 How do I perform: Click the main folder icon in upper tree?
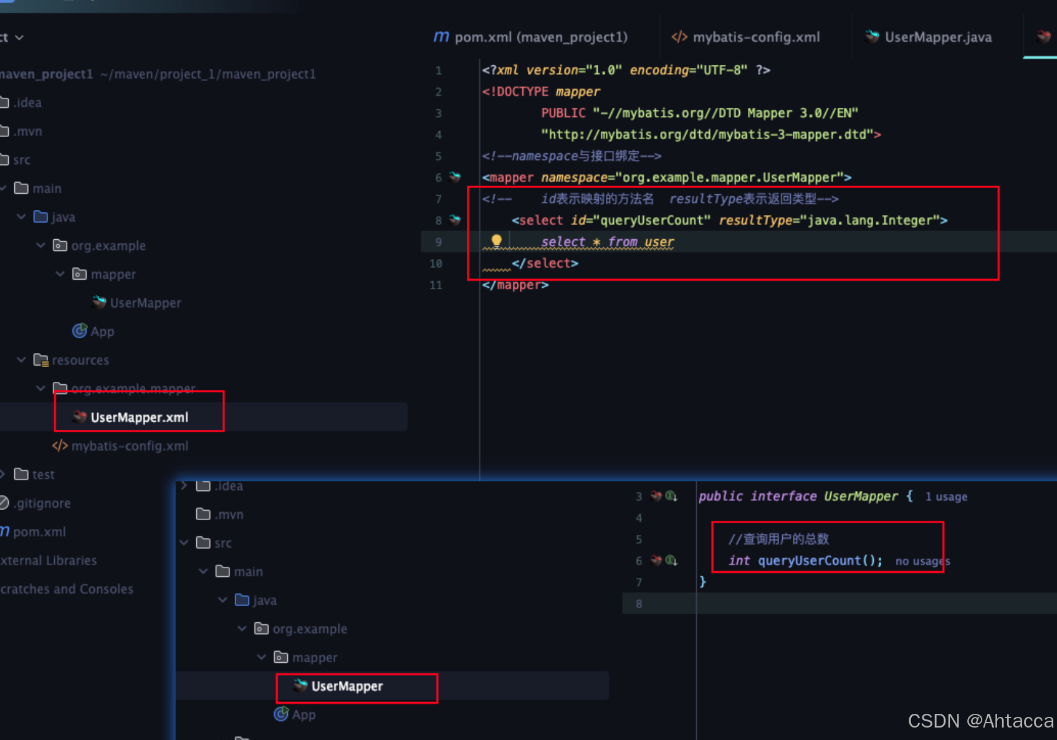[x=21, y=188]
